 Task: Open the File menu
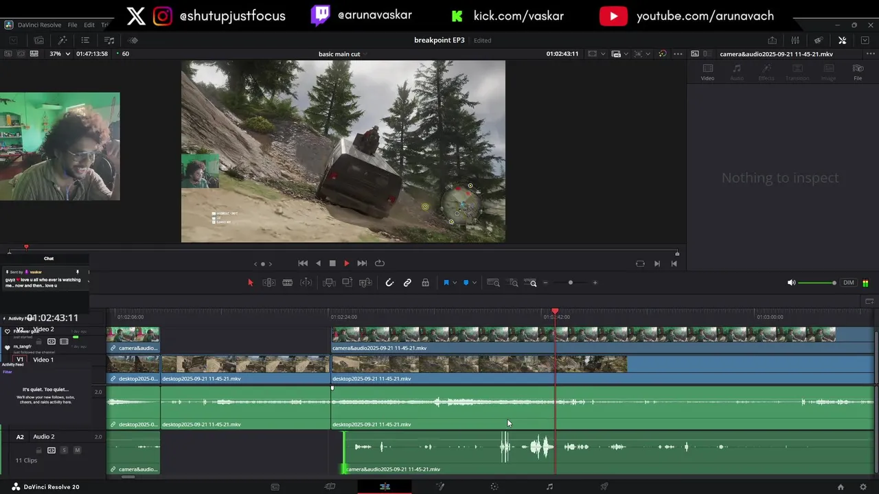pyautogui.click(x=72, y=25)
